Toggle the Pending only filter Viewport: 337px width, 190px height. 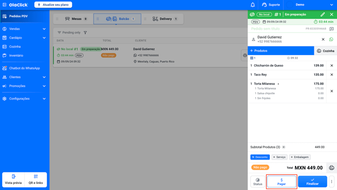(69, 33)
